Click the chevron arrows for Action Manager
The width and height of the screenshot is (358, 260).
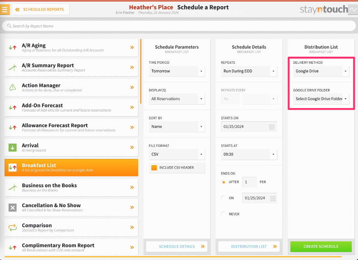132,87
